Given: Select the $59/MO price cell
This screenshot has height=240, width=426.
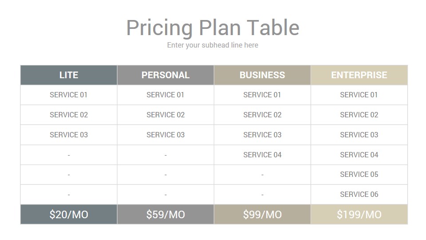Looking at the screenshot, I should click(166, 214).
